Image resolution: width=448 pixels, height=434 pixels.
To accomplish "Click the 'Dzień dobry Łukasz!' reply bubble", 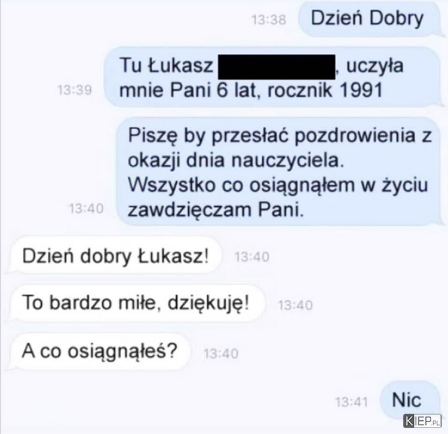I will pyautogui.click(x=115, y=255).
